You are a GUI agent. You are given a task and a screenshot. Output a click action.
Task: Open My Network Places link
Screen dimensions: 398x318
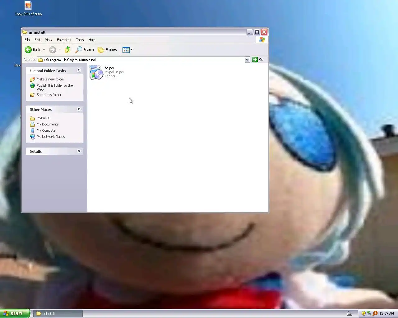click(x=51, y=137)
